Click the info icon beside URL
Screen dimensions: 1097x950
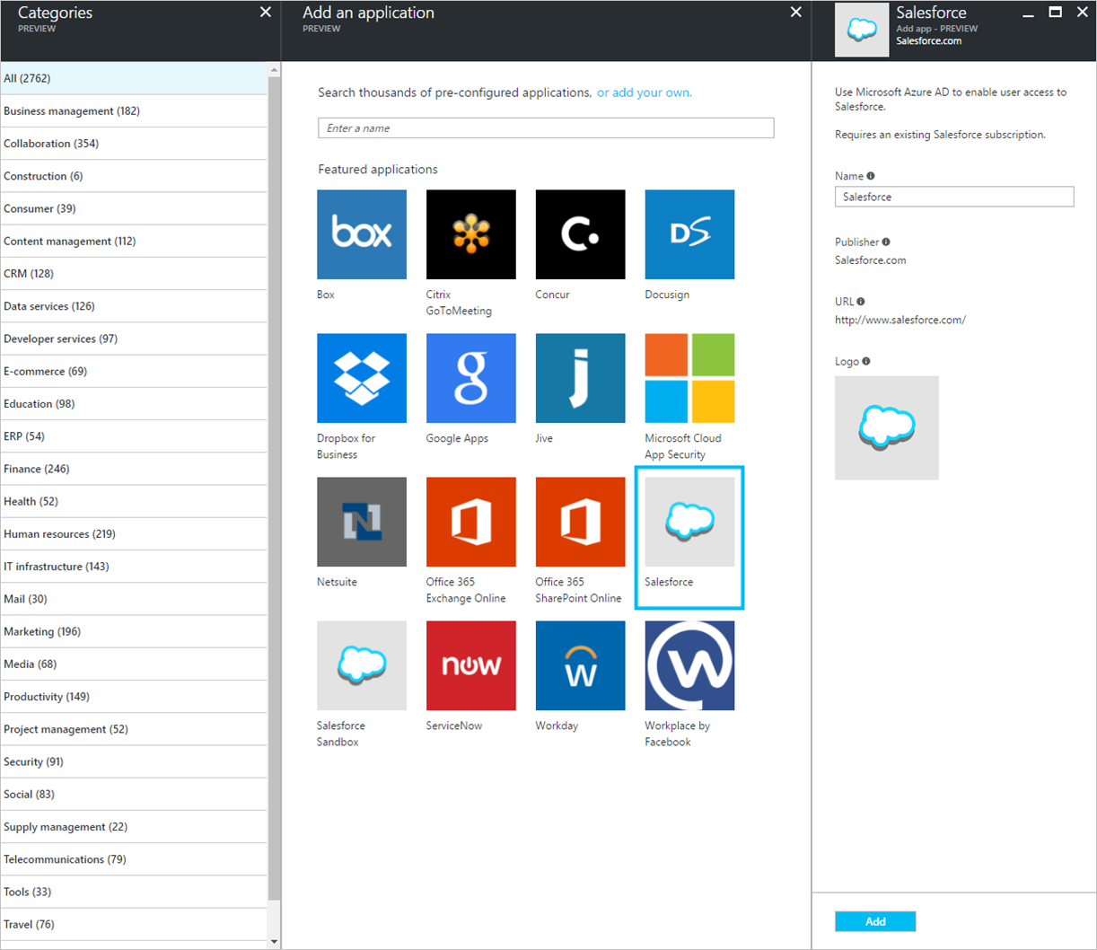coord(861,302)
